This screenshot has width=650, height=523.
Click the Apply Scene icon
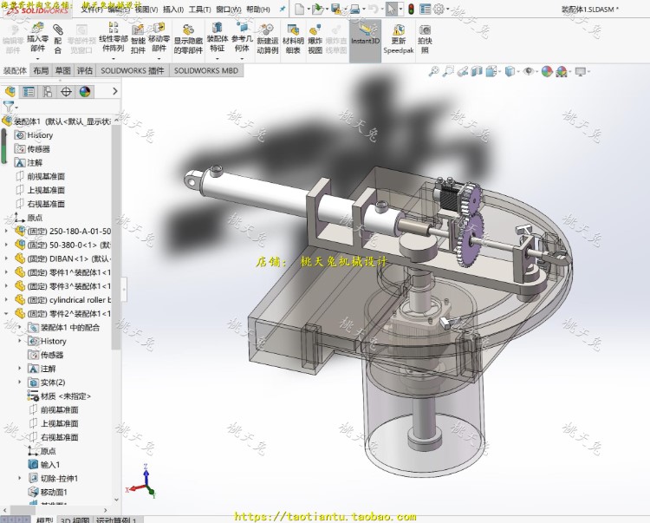click(562, 71)
